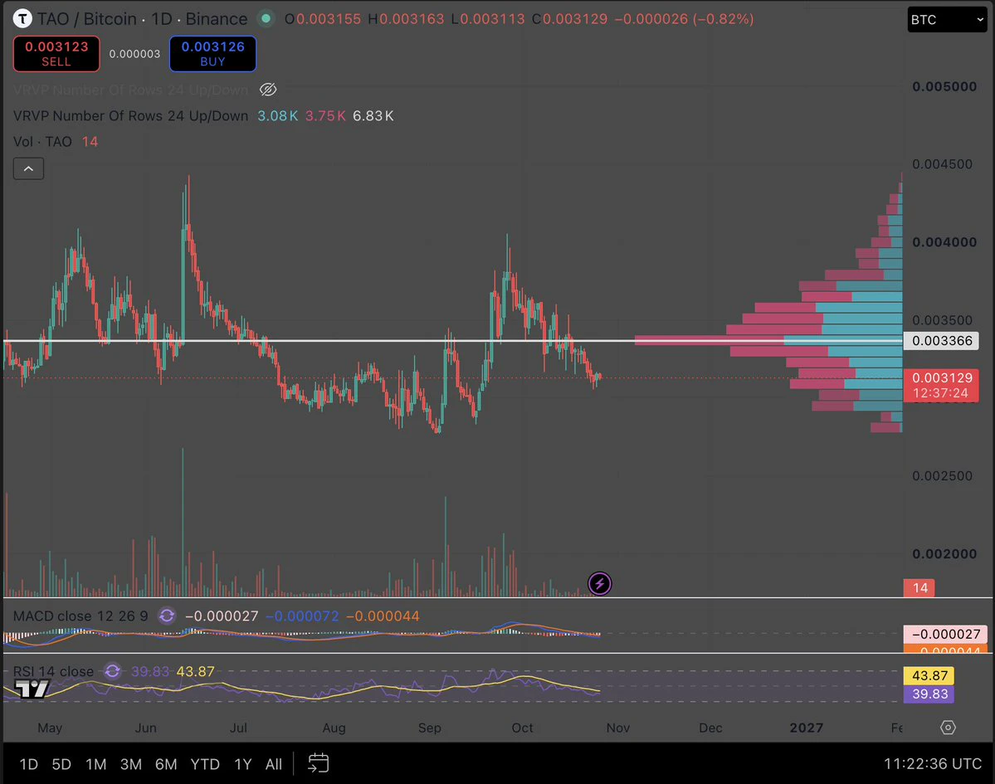Click the RSI axis label 39.83

pos(929,694)
